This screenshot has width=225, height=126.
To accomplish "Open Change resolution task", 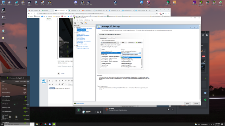I will pyautogui.click(x=81, y=34).
